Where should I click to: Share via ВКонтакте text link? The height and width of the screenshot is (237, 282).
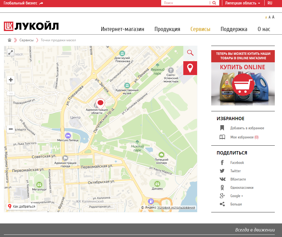[238, 179]
